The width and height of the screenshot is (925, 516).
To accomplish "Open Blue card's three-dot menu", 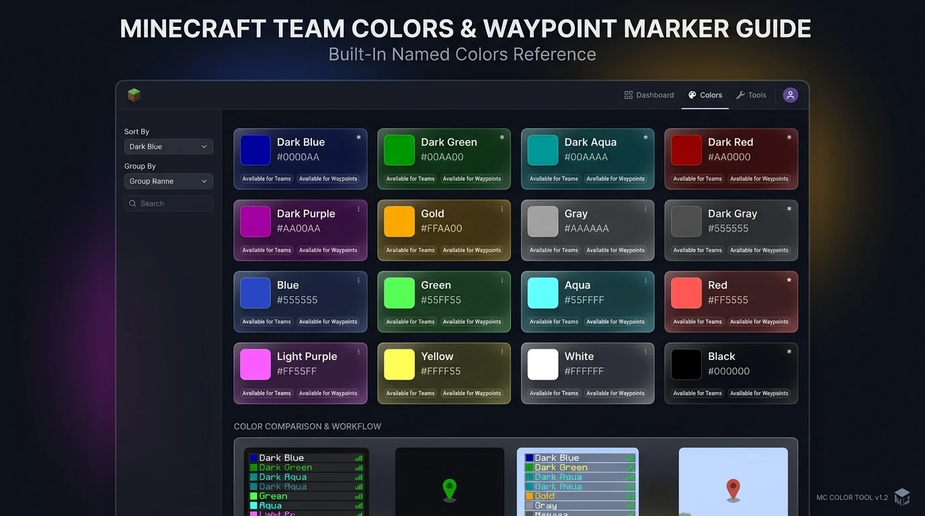I will [x=358, y=280].
